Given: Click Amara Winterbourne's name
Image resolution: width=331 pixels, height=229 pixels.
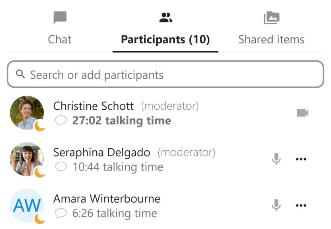Looking at the screenshot, I should tap(107, 198).
